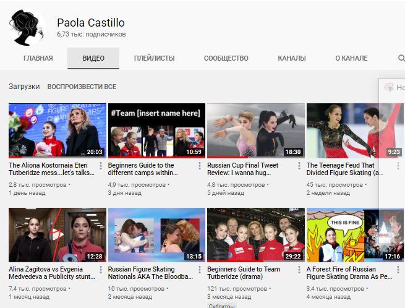Click the channel search magnifier icon
405x308 pixels.
401,58
